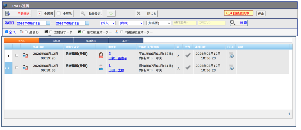Open the (担当医) doctor dropdown

(x=158, y=23)
